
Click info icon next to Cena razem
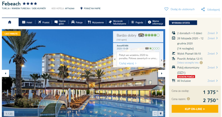pyautogui.click(x=188, y=99)
